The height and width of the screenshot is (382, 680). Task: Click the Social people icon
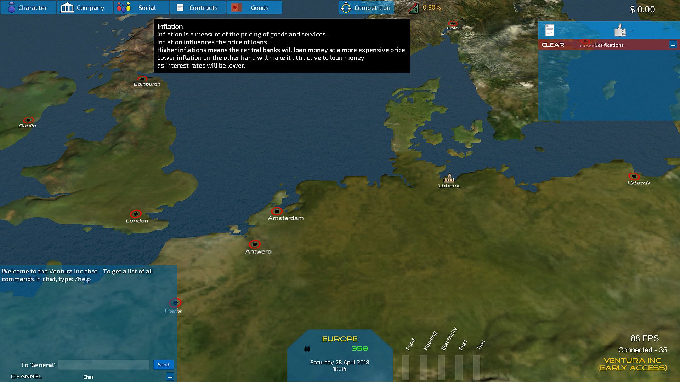(124, 7)
